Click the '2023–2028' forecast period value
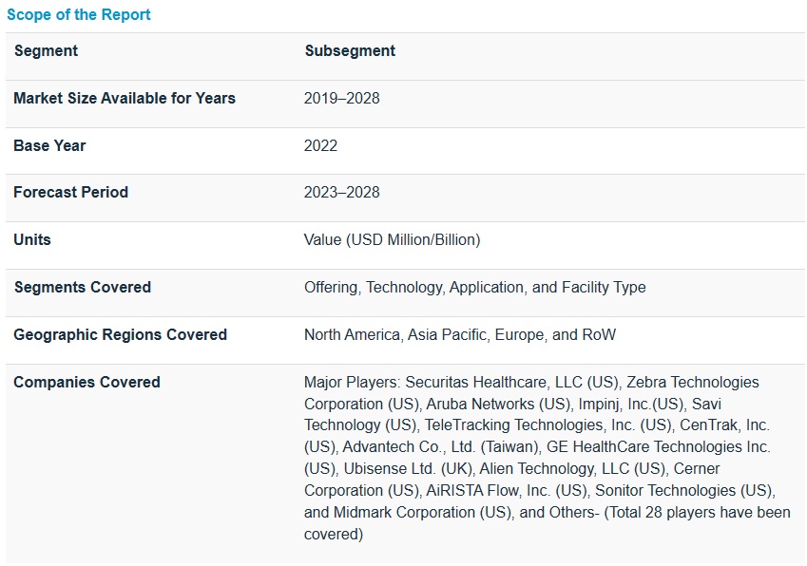Screen dimensions: 807x566 click(x=341, y=192)
